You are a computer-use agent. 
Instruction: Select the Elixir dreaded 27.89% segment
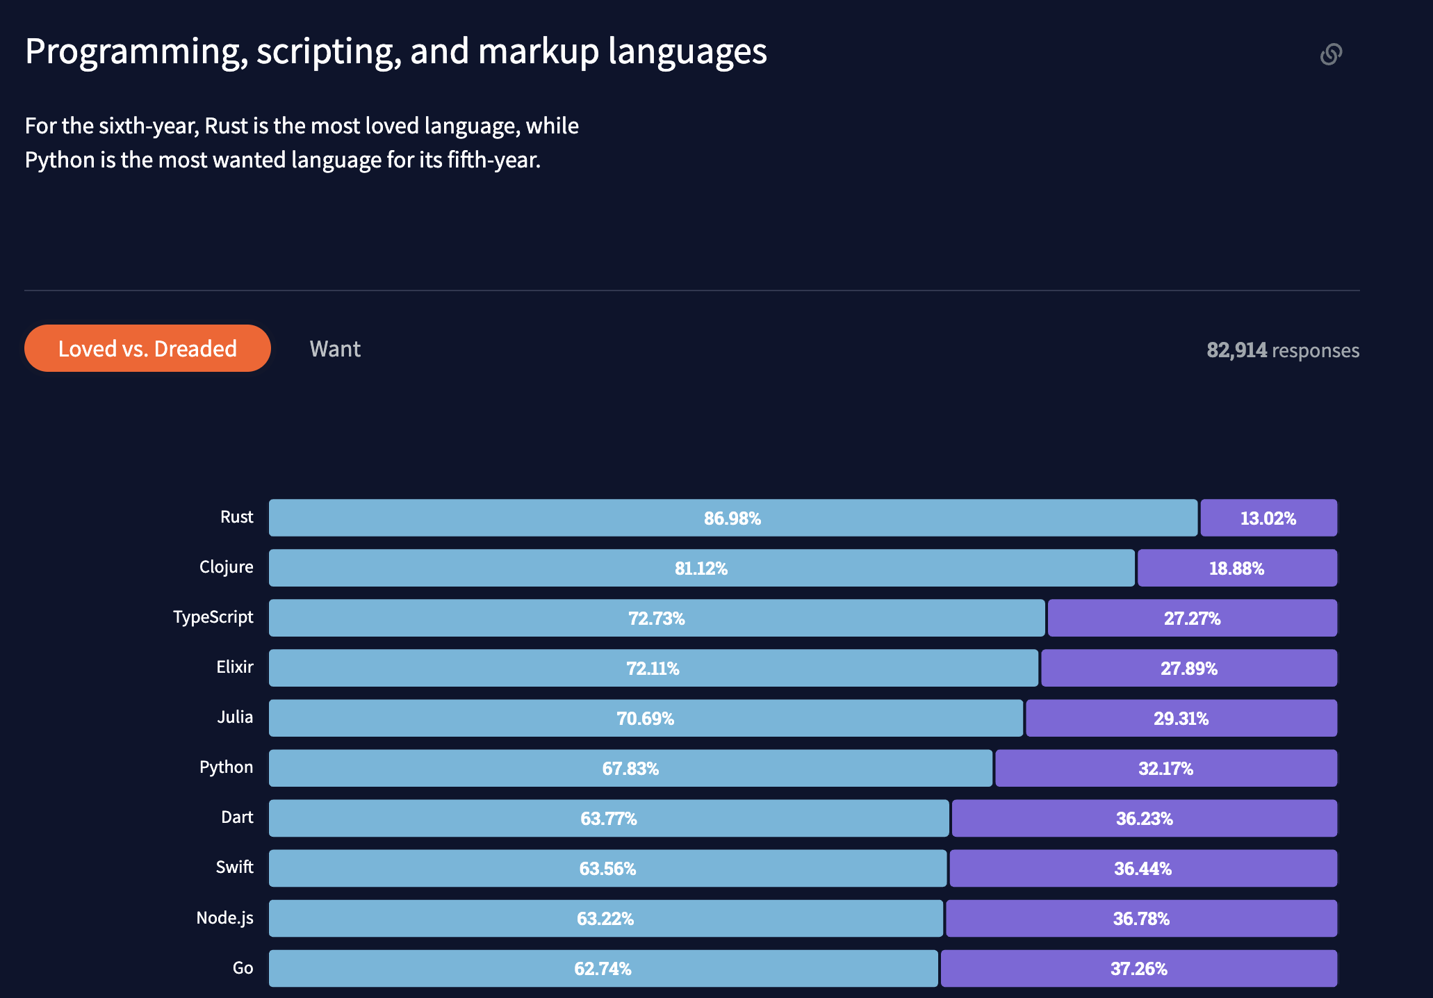[1190, 668]
